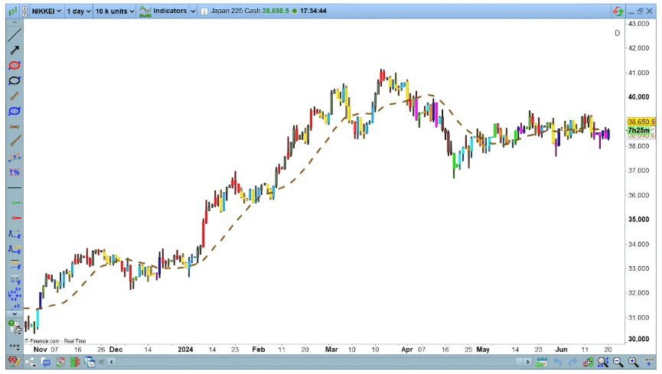This screenshot has width=662, height=374.
Task: Pick the red ellipse drawing tool
Action: 14,66
